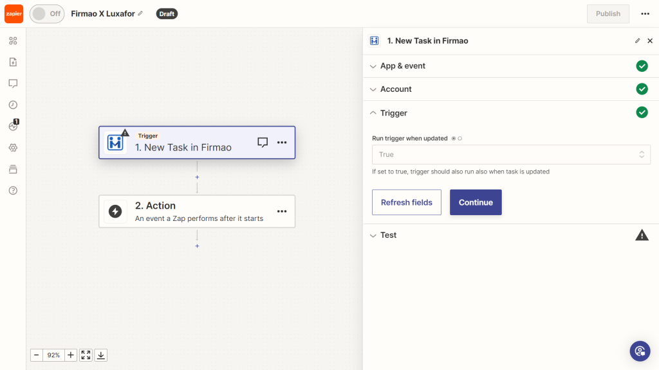Click the Continue button
This screenshot has height=370, width=659.
point(476,202)
